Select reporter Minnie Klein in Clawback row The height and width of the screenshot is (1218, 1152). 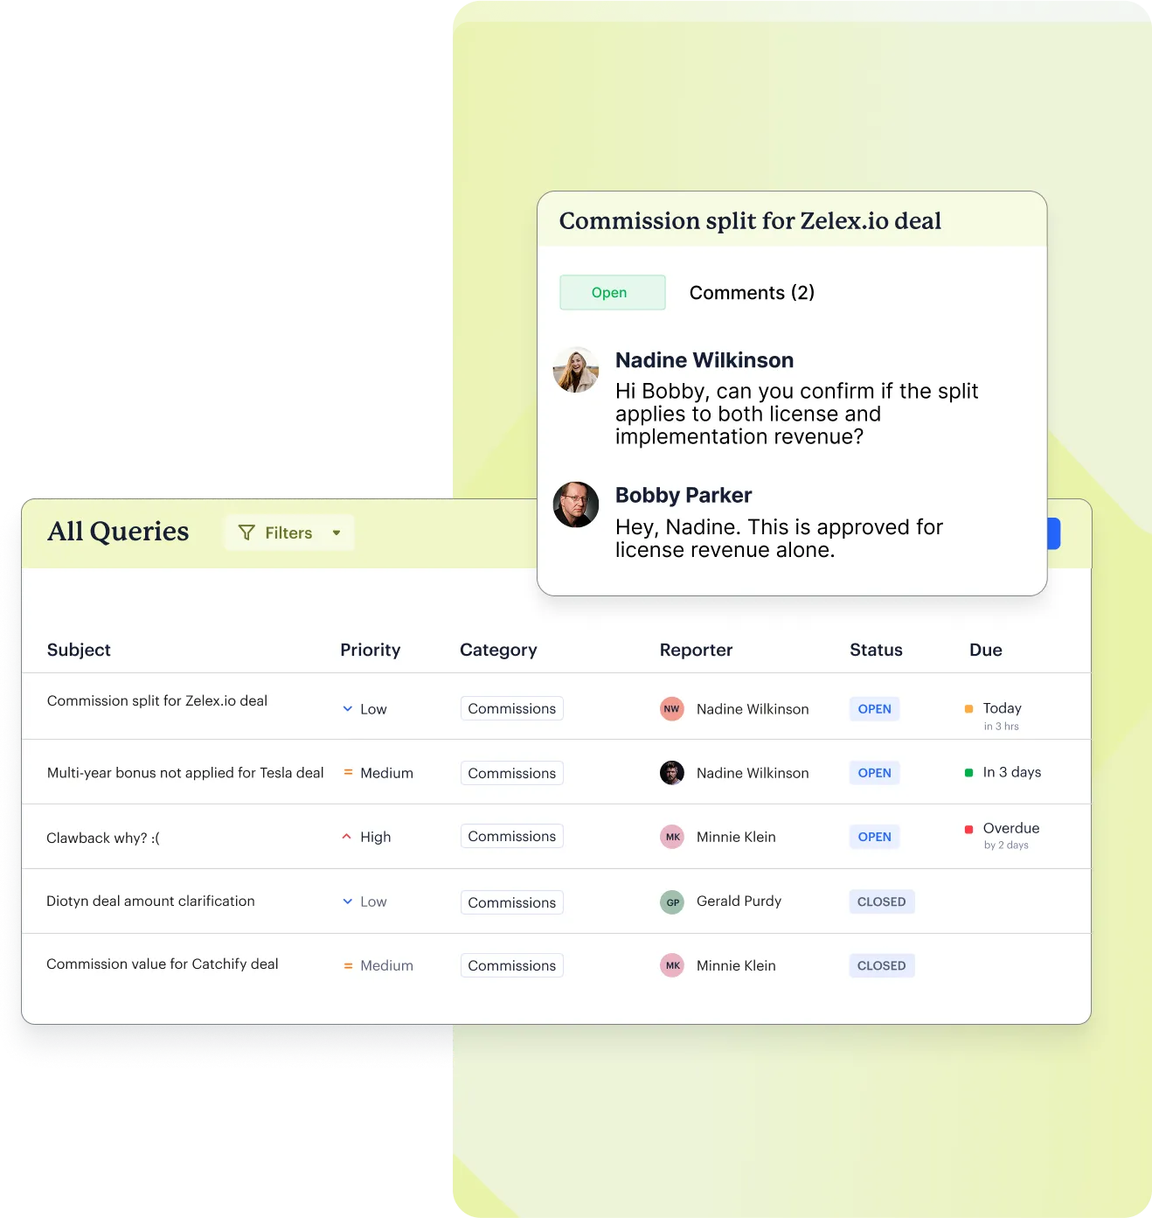(x=736, y=837)
